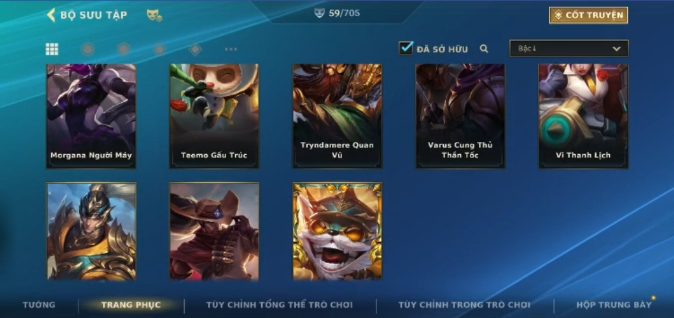This screenshot has width=674, height=318.
Task: Open skin search with magnifier icon
Action: 484,49
